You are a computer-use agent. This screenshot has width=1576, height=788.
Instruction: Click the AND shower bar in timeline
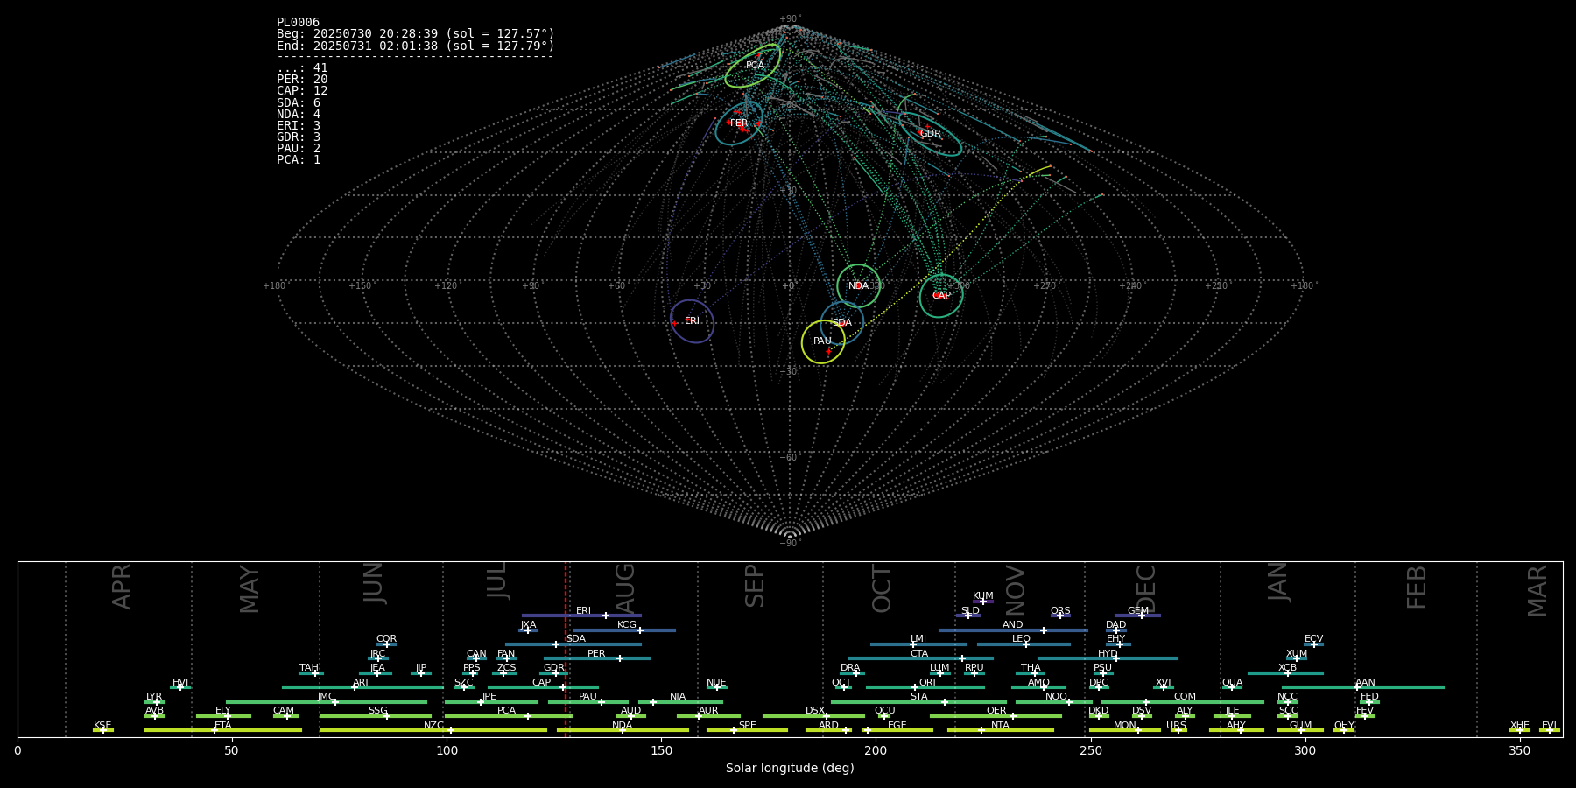click(1013, 630)
